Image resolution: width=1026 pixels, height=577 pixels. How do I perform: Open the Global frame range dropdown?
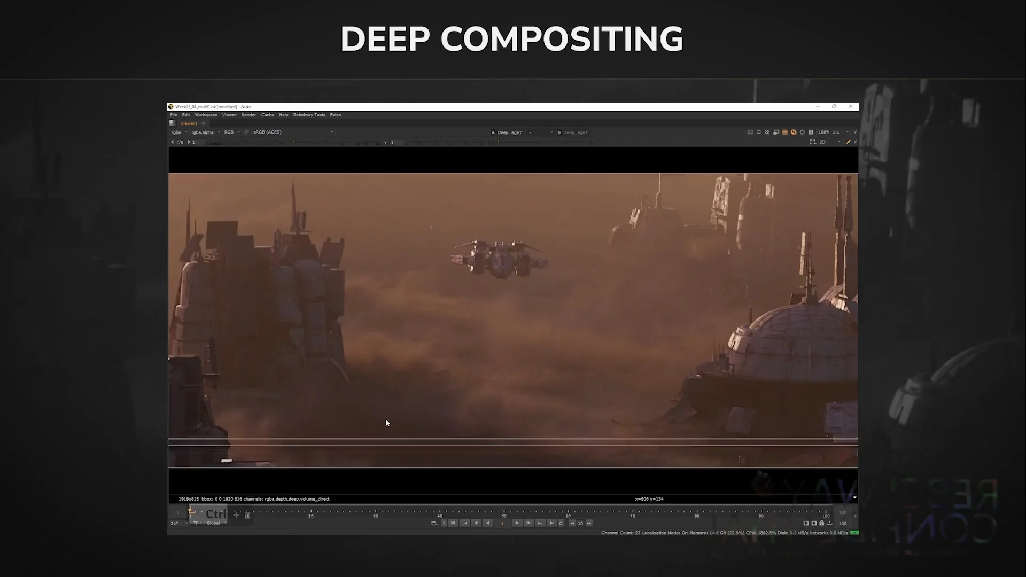click(x=216, y=523)
